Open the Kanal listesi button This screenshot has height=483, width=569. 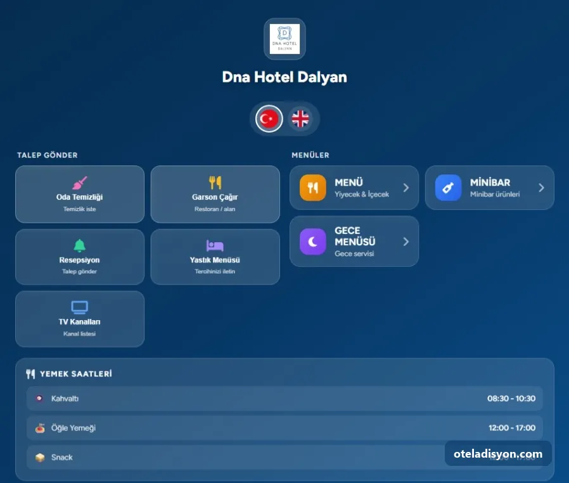[x=80, y=319]
